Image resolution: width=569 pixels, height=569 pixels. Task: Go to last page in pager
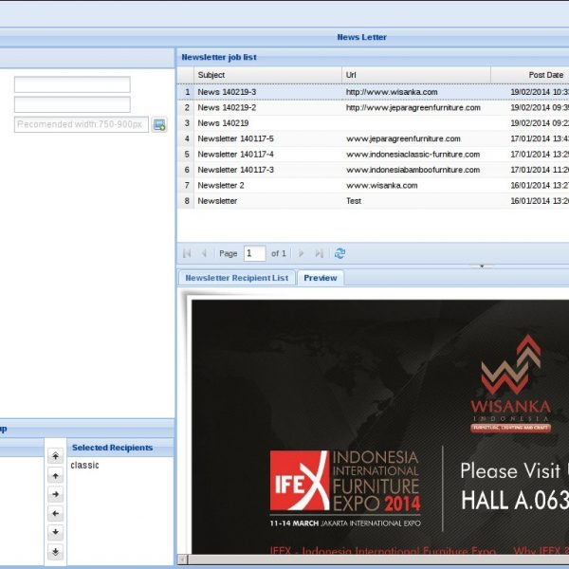point(319,253)
